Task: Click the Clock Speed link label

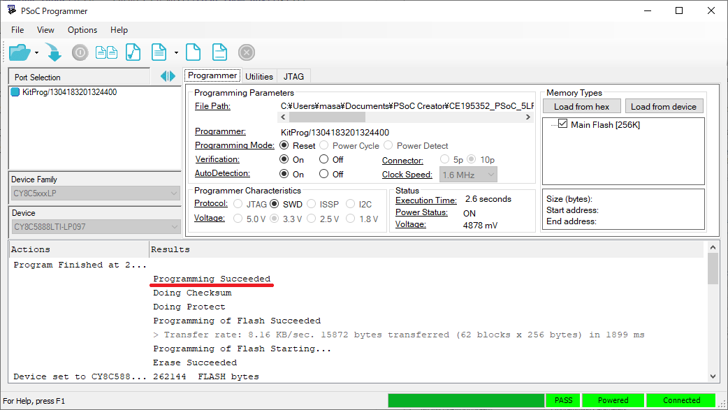Action: (x=407, y=175)
